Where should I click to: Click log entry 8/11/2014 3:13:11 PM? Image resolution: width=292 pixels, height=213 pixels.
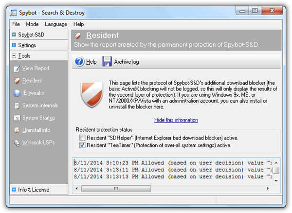tap(173, 170)
